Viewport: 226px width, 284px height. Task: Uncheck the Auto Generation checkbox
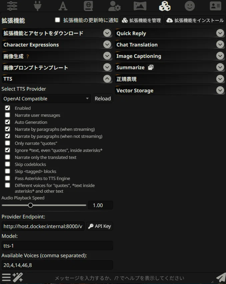(7, 122)
